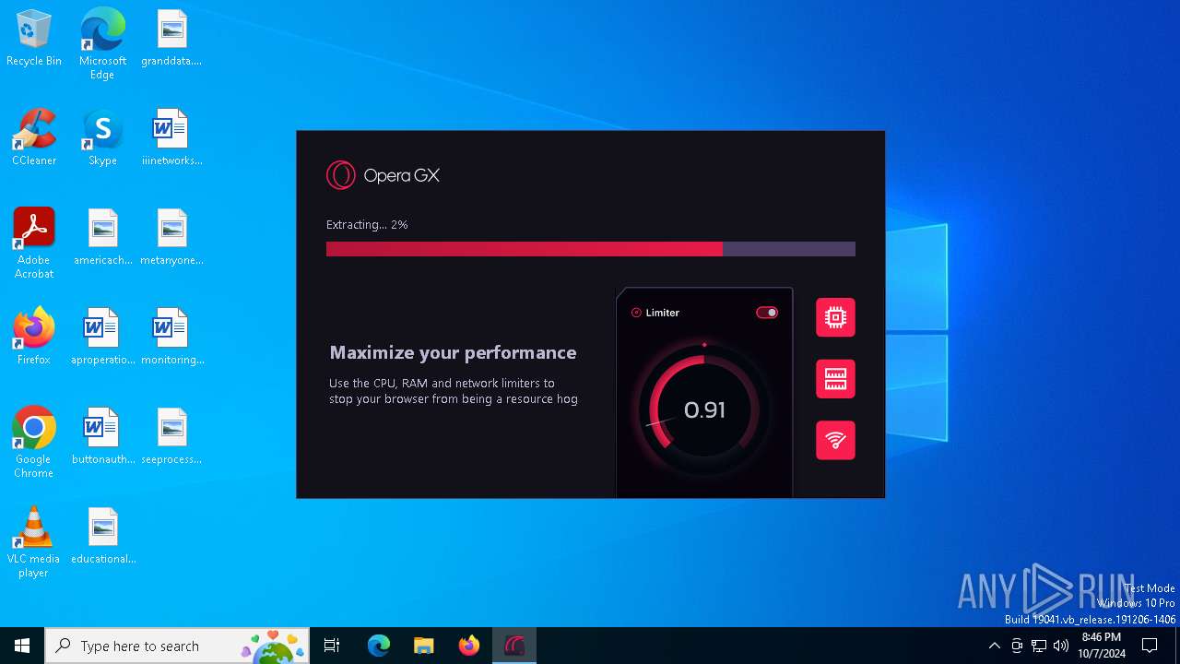Open the notification center
Screen dimensions: 1180x664
pos(1150,646)
